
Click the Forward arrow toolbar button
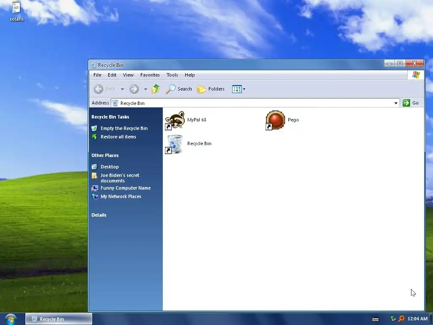point(134,89)
